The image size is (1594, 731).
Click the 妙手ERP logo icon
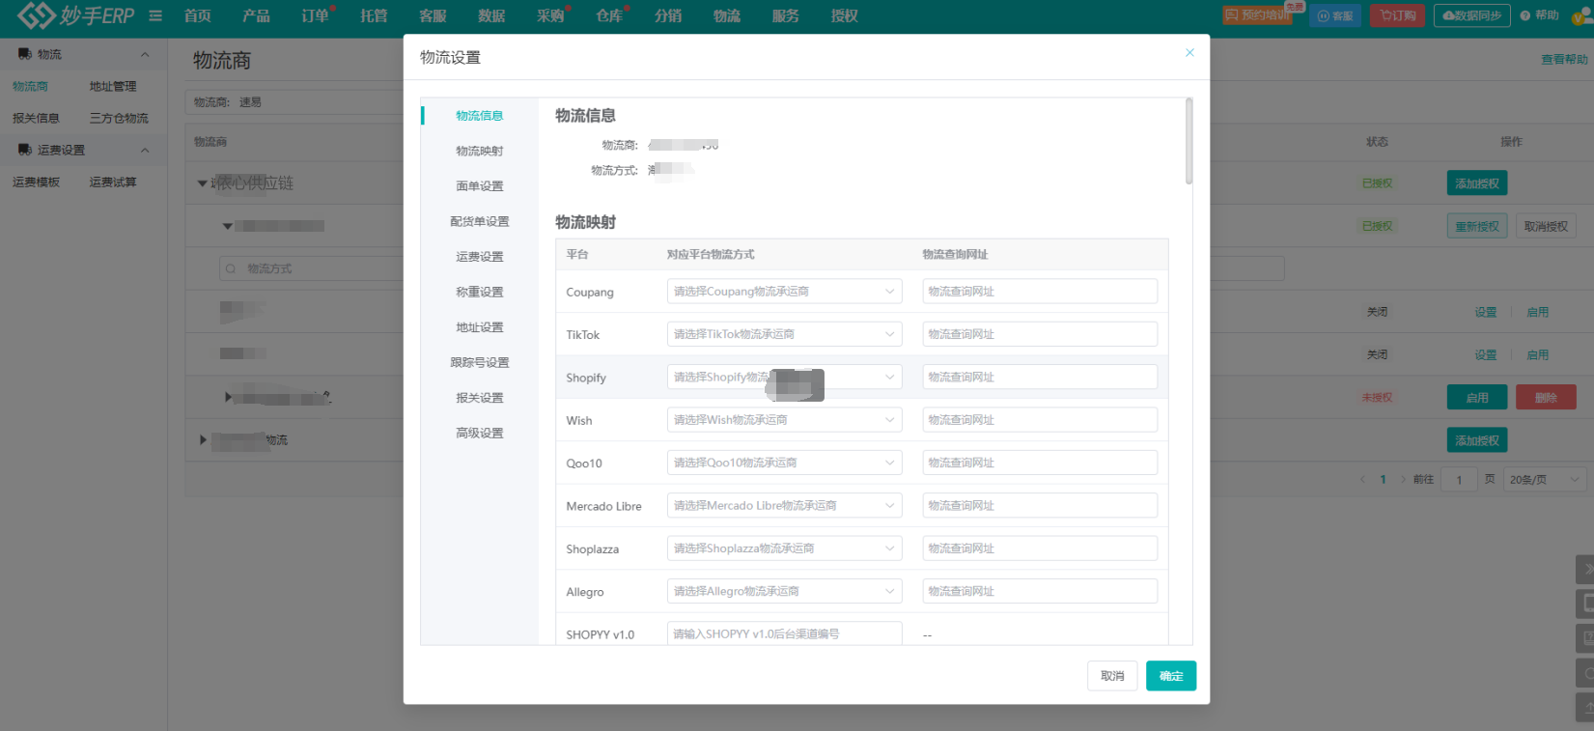point(36,15)
